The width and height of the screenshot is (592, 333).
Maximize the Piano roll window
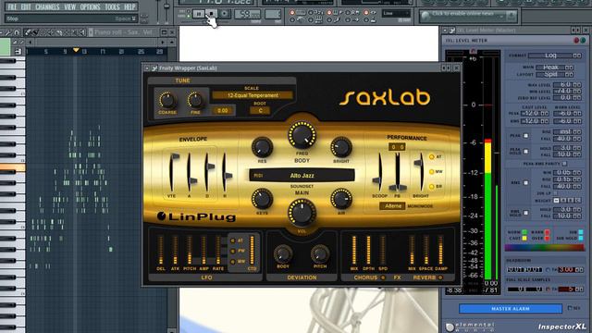tap(164, 32)
